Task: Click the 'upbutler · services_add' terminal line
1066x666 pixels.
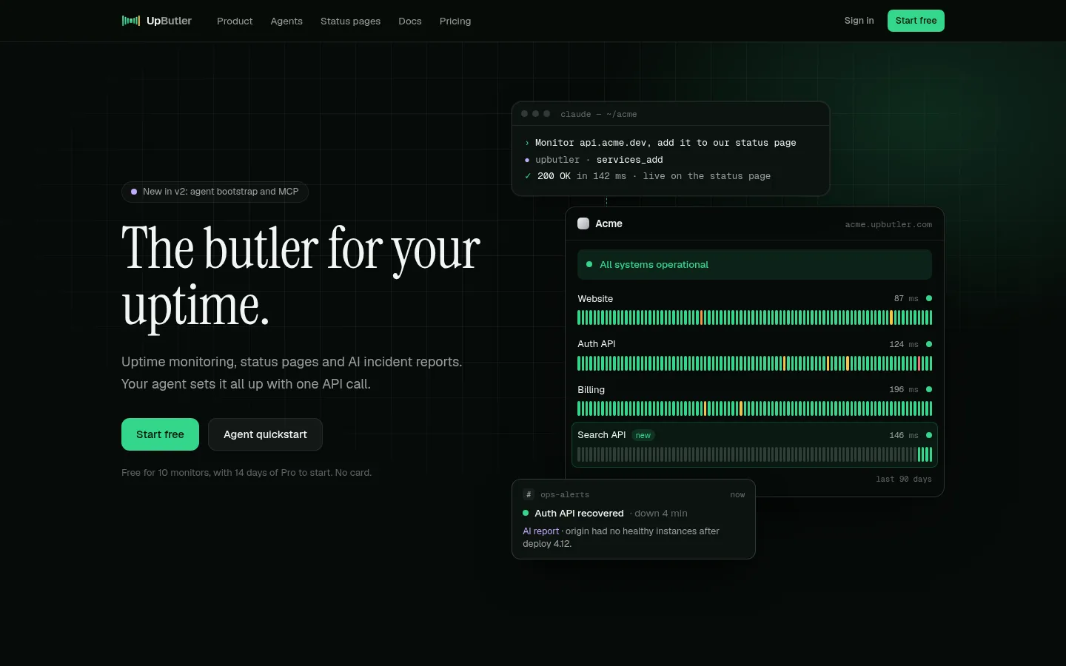Action: click(599, 160)
